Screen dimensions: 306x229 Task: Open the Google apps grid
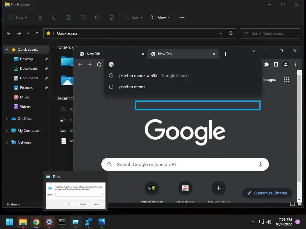pos(287,79)
